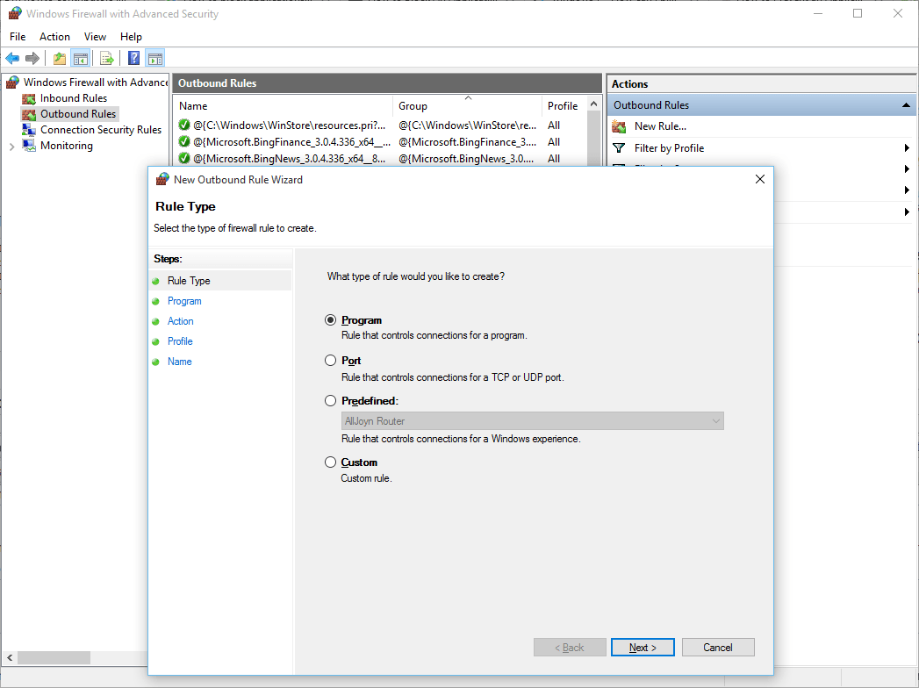Screen dimensions: 919x688
Task: Click the green check icon of the BingNews rule
Action: pyautogui.click(x=184, y=158)
